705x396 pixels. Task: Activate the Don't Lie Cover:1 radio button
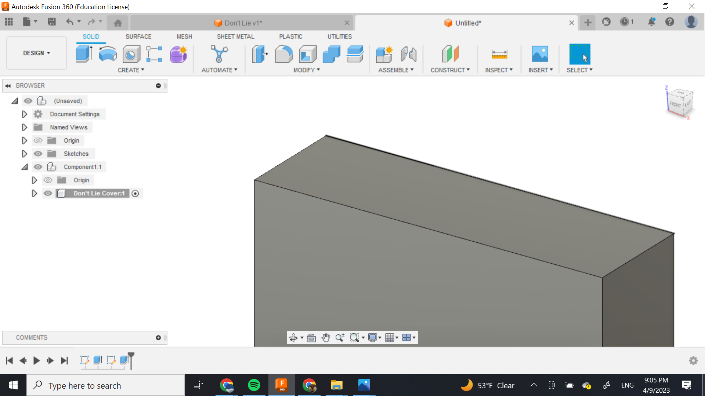coord(135,194)
